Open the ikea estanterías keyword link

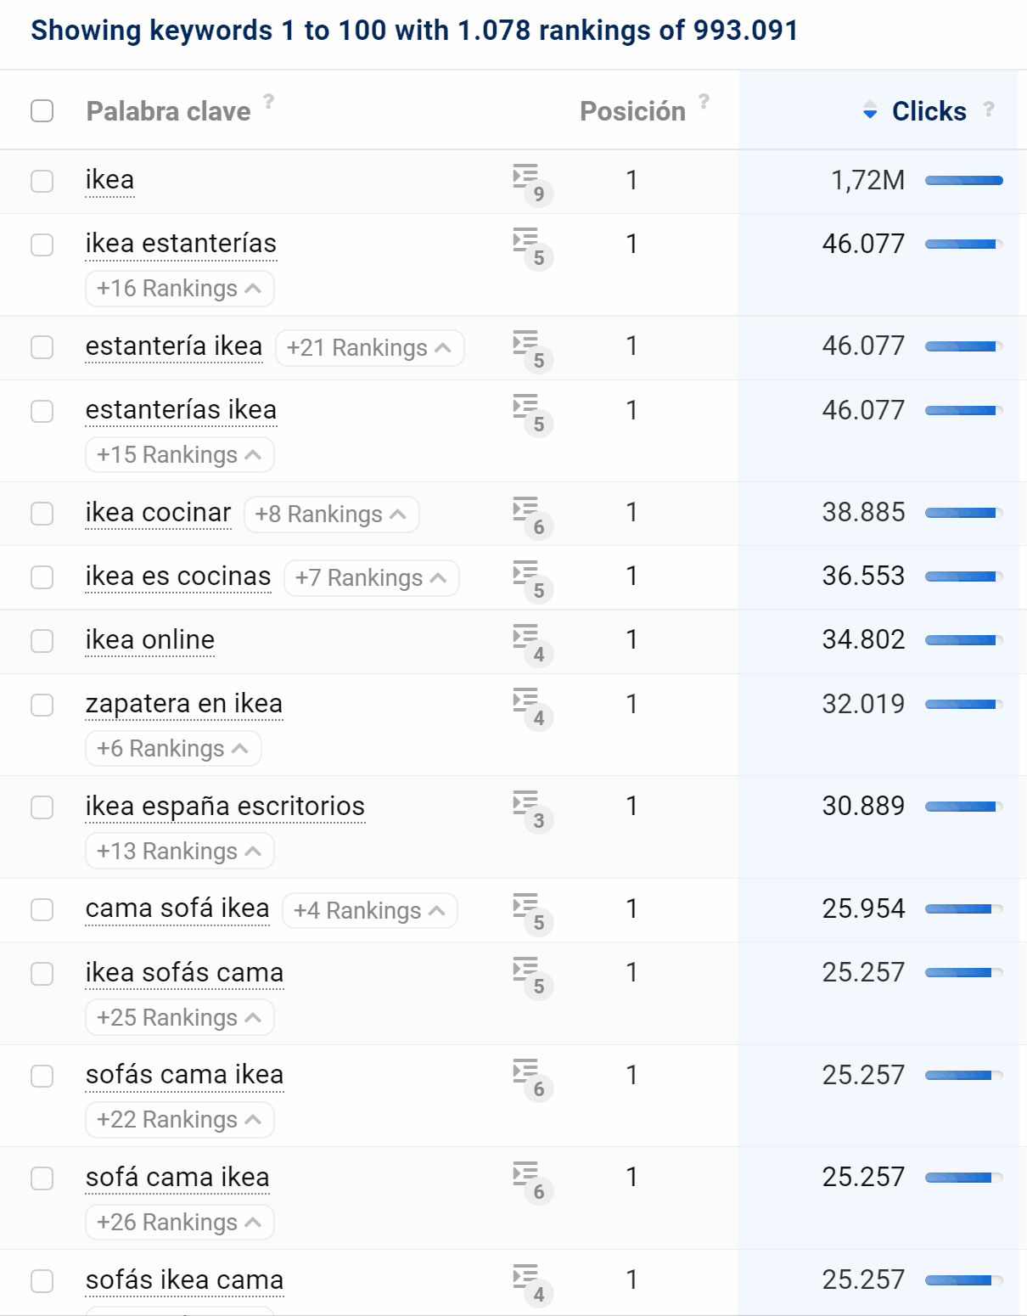pyautogui.click(x=181, y=244)
